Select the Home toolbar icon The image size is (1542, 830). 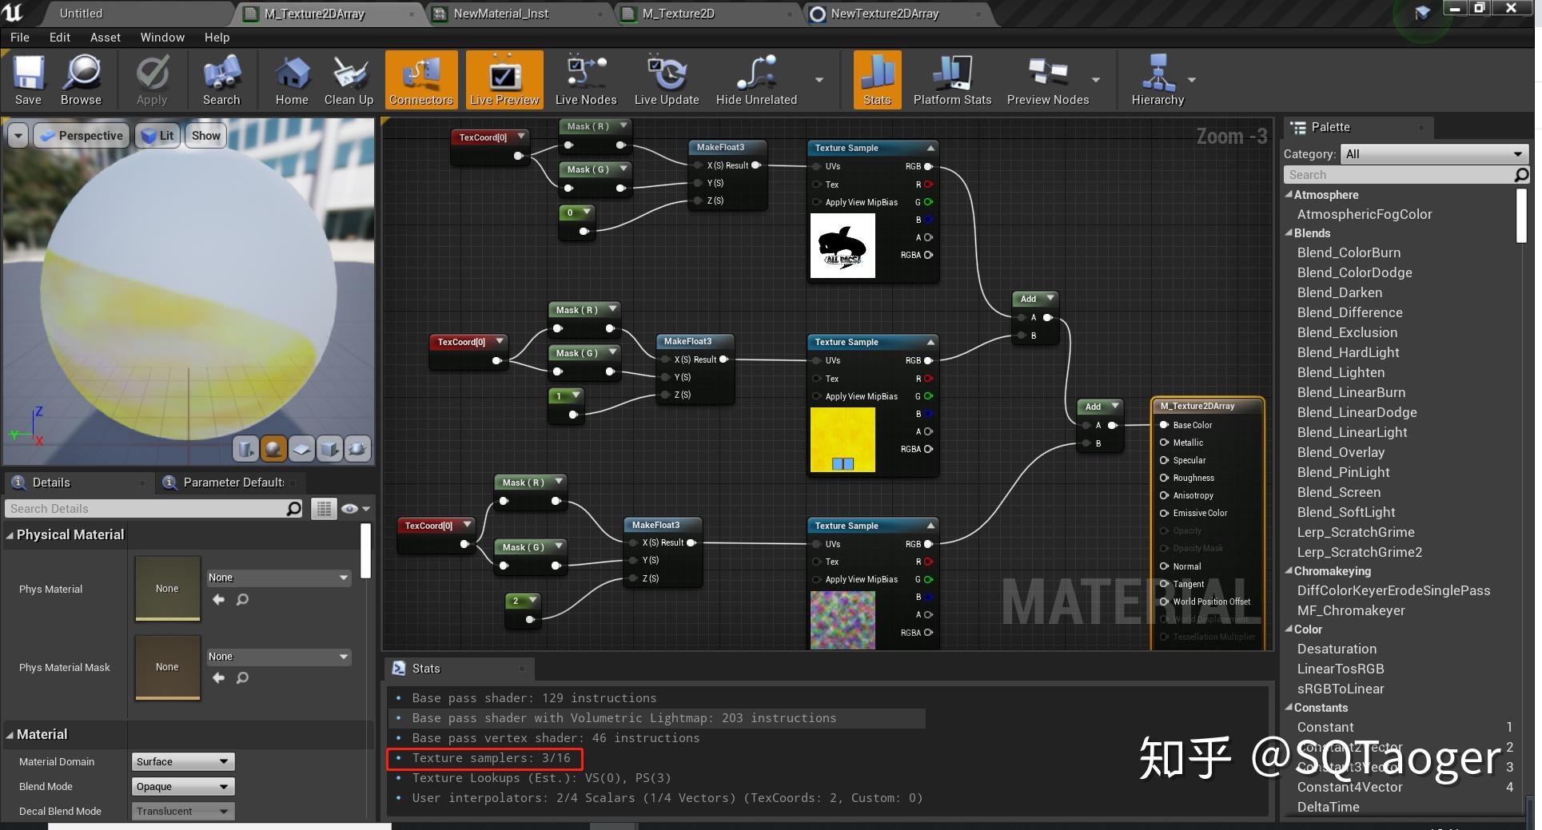(291, 79)
